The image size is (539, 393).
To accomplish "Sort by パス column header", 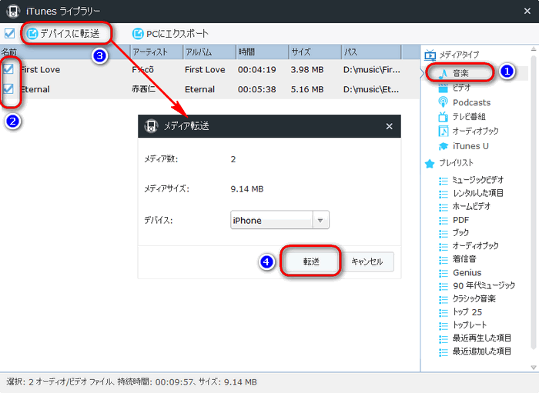I will 371,52.
